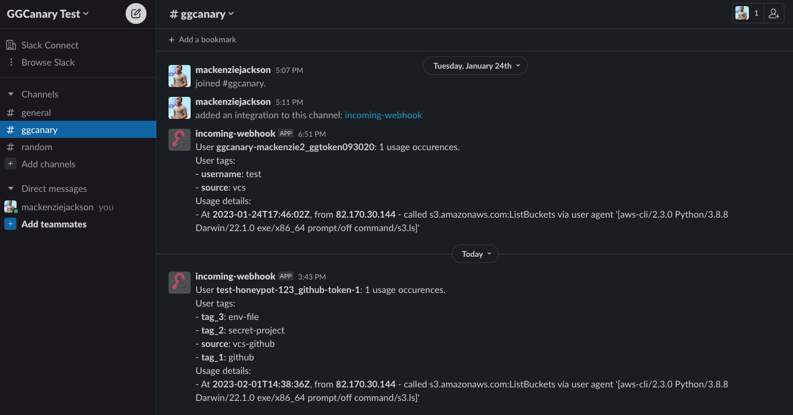
Task: Click the tag_2: secret-project line
Action: (240, 330)
